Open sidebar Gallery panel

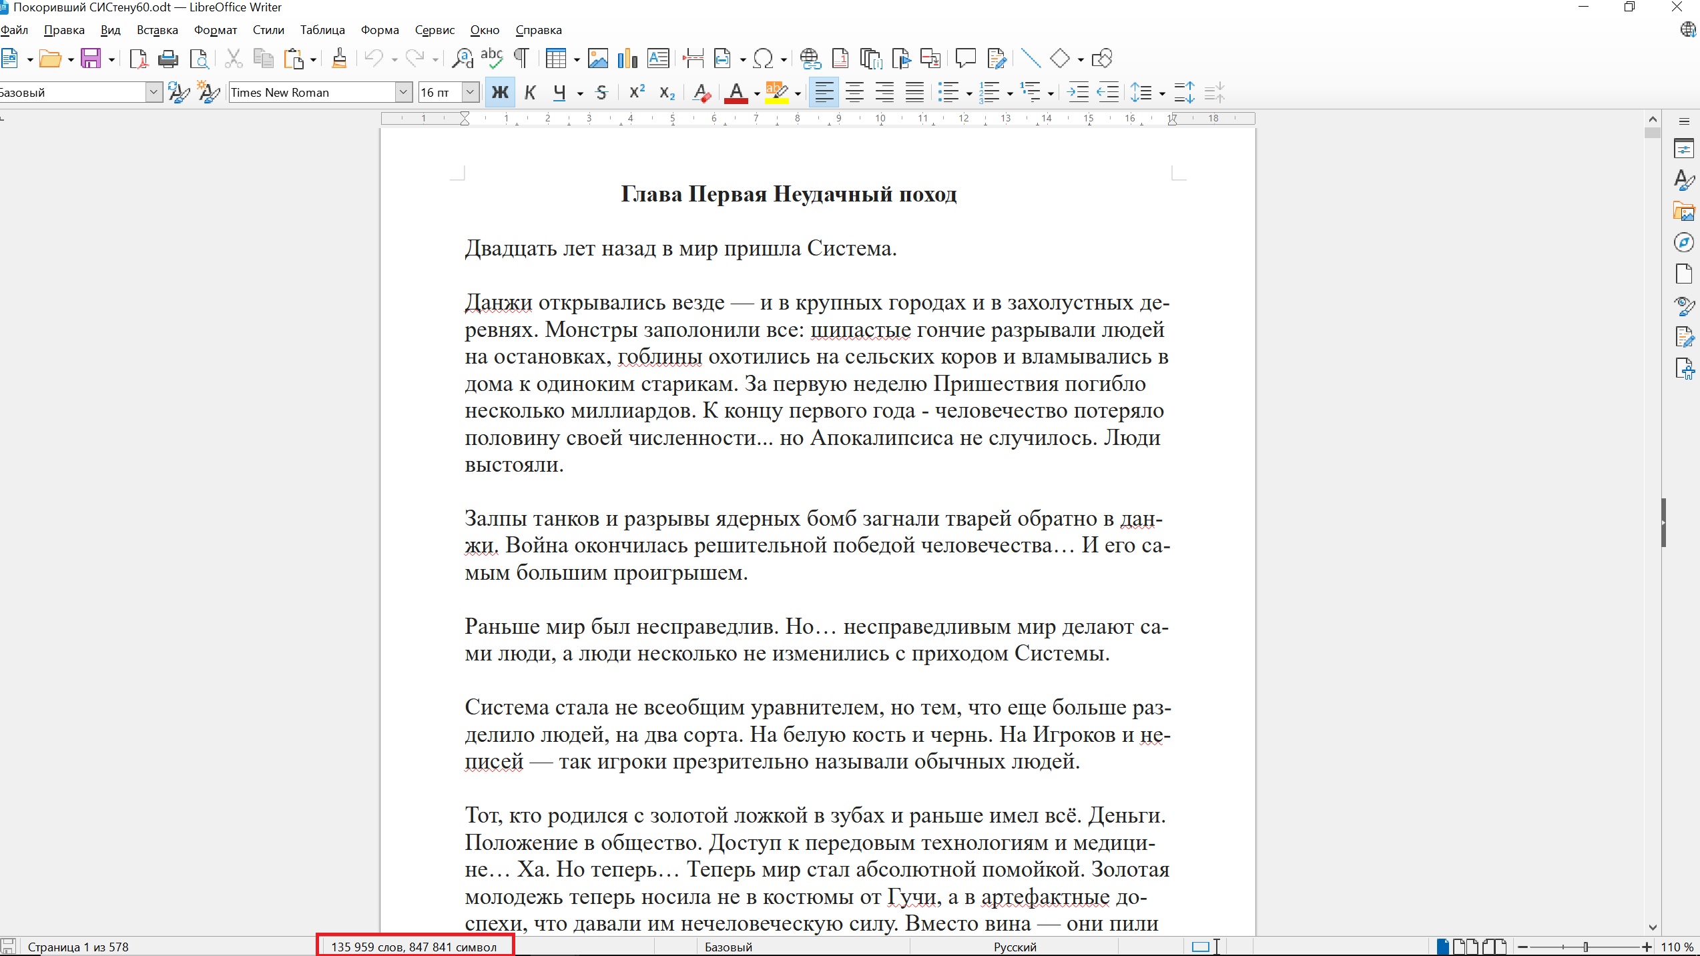(1684, 211)
